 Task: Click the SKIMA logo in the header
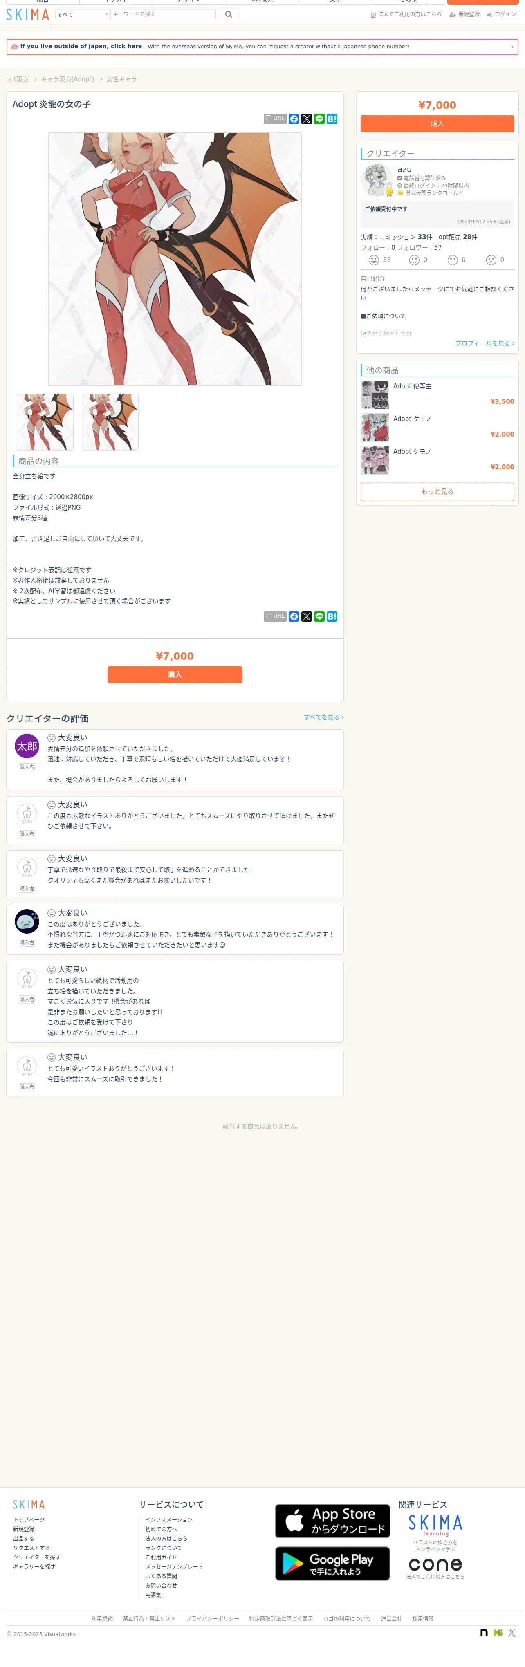tap(28, 14)
